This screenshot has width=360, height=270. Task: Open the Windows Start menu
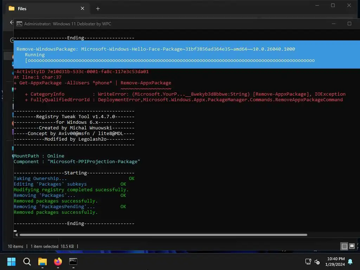(11, 262)
